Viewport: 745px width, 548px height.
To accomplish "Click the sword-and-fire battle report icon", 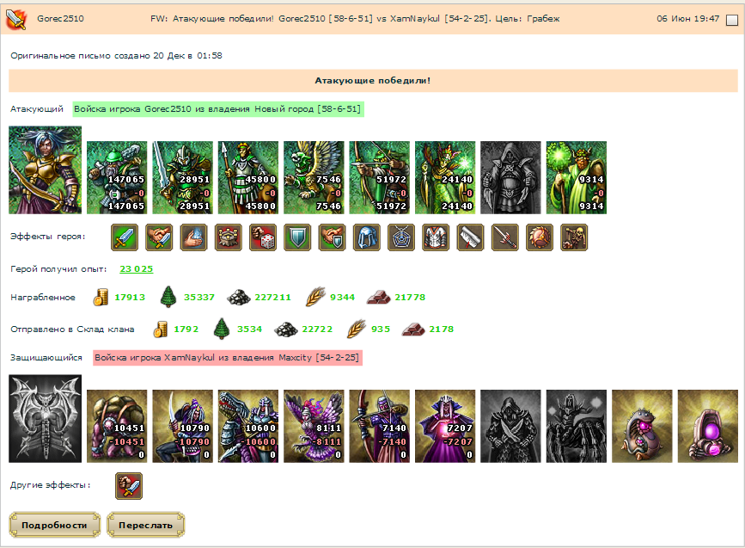I will pos(15,19).
